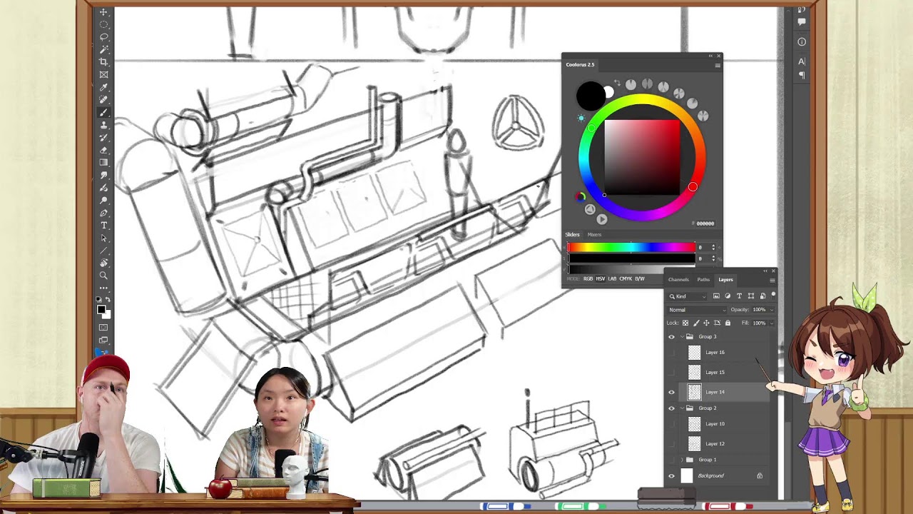Viewport: 913px width, 514px height.
Task: Toggle Quick Mask mode
Action: pyautogui.click(x=103, y=327)
